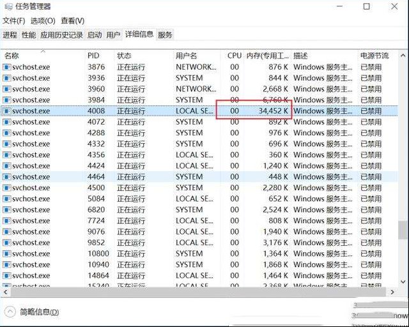Click icon of svchost.exe with PID 4008

click(7, 111)
